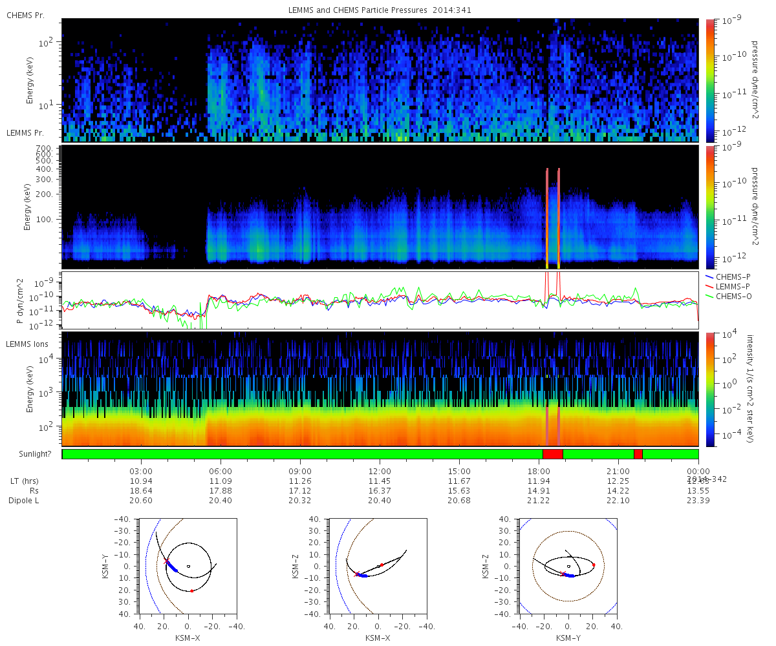Viewport: 776px width, 646px height.
Task: Select the "LEMMS Pr." panel label
Action: tap(25, 132)
